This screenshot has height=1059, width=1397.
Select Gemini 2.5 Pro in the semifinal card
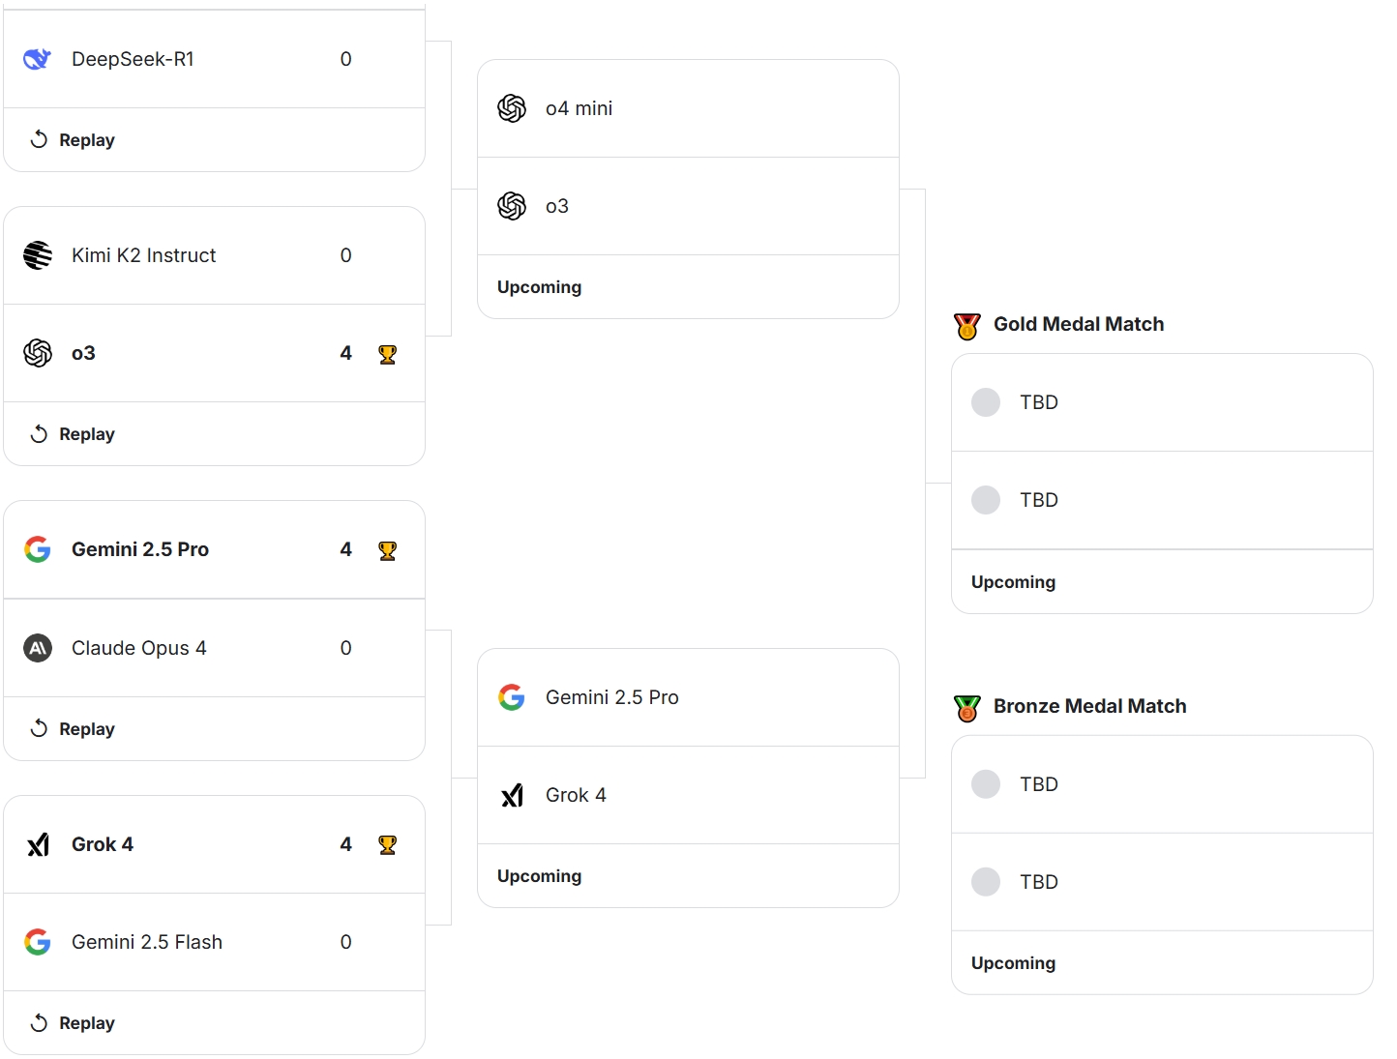(611, 697)
